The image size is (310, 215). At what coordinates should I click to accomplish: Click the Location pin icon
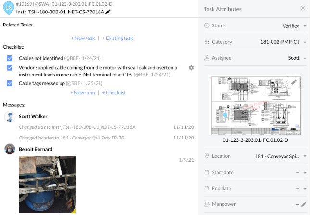pos(207,156)
